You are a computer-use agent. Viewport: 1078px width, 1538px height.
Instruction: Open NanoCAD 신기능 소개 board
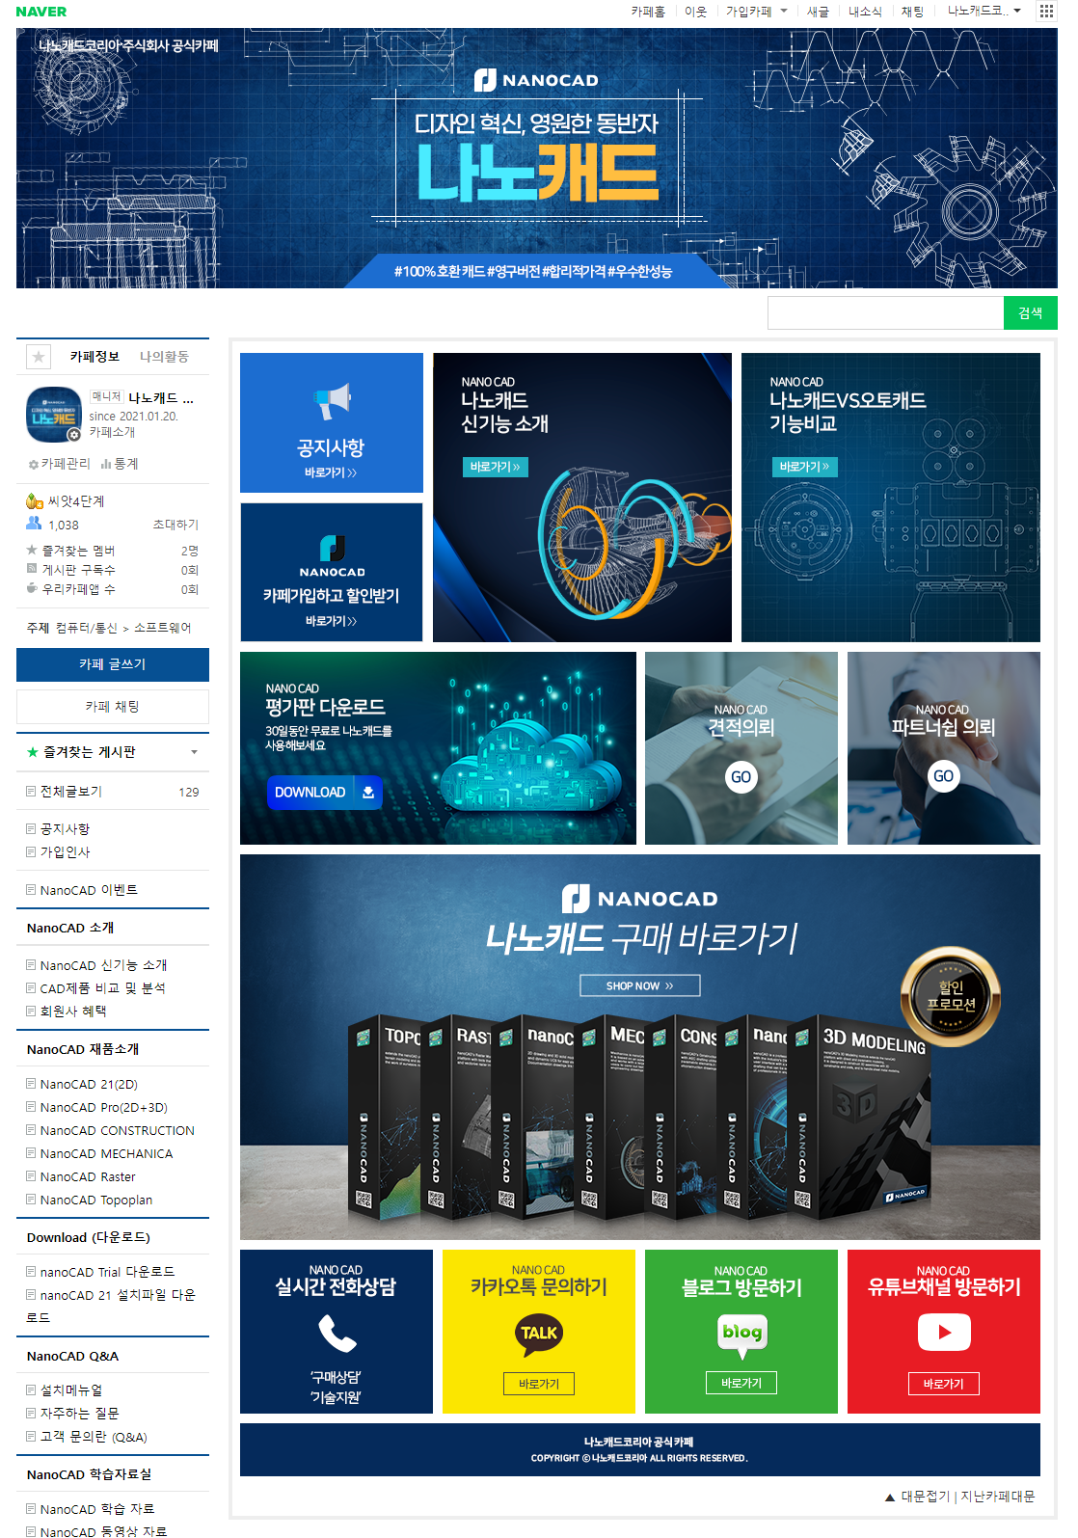coord(103,965)
